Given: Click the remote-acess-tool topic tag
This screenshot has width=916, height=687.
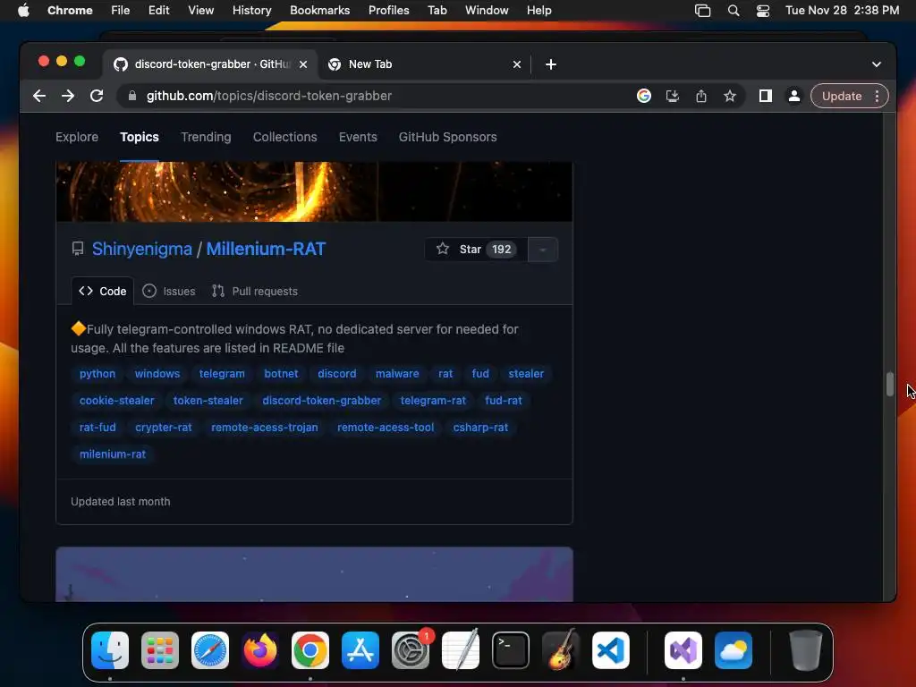Looking at the screenshot, I should coord(386,428).
